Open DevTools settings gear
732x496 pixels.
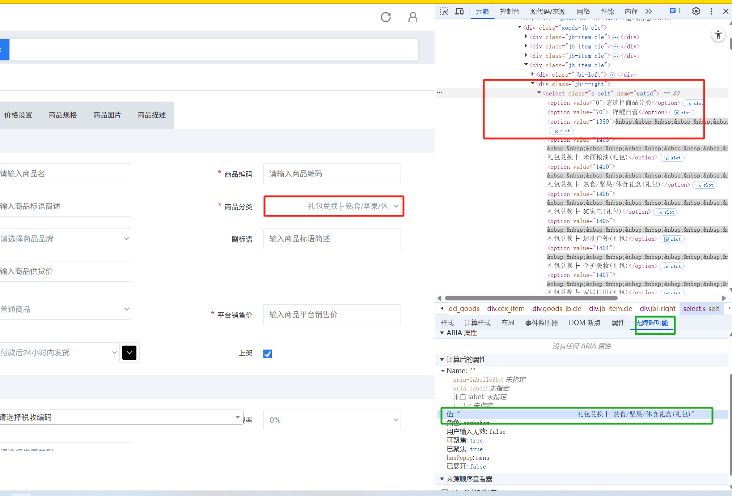pyautogui.click(x=696, y=11)
